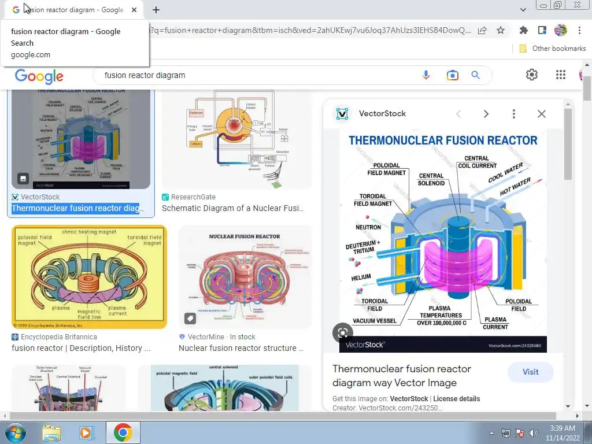Viewport: 592px width, 444px height.
Task: Open the Google apps grid
Action: pyautogui.click(x=561, y=75)
